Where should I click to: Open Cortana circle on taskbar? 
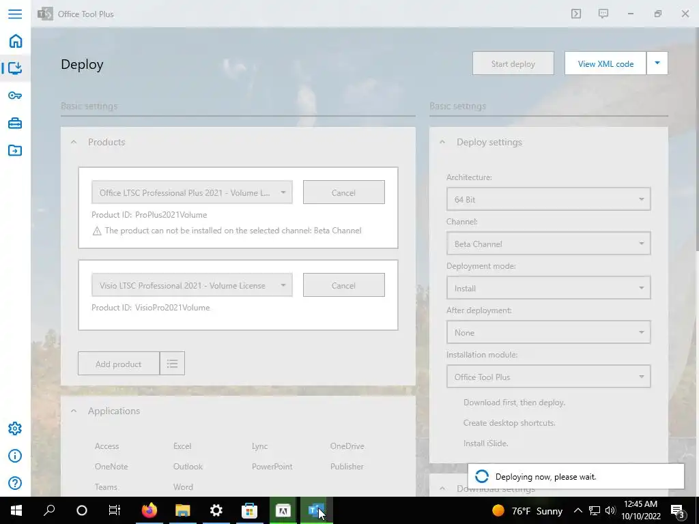82,510
